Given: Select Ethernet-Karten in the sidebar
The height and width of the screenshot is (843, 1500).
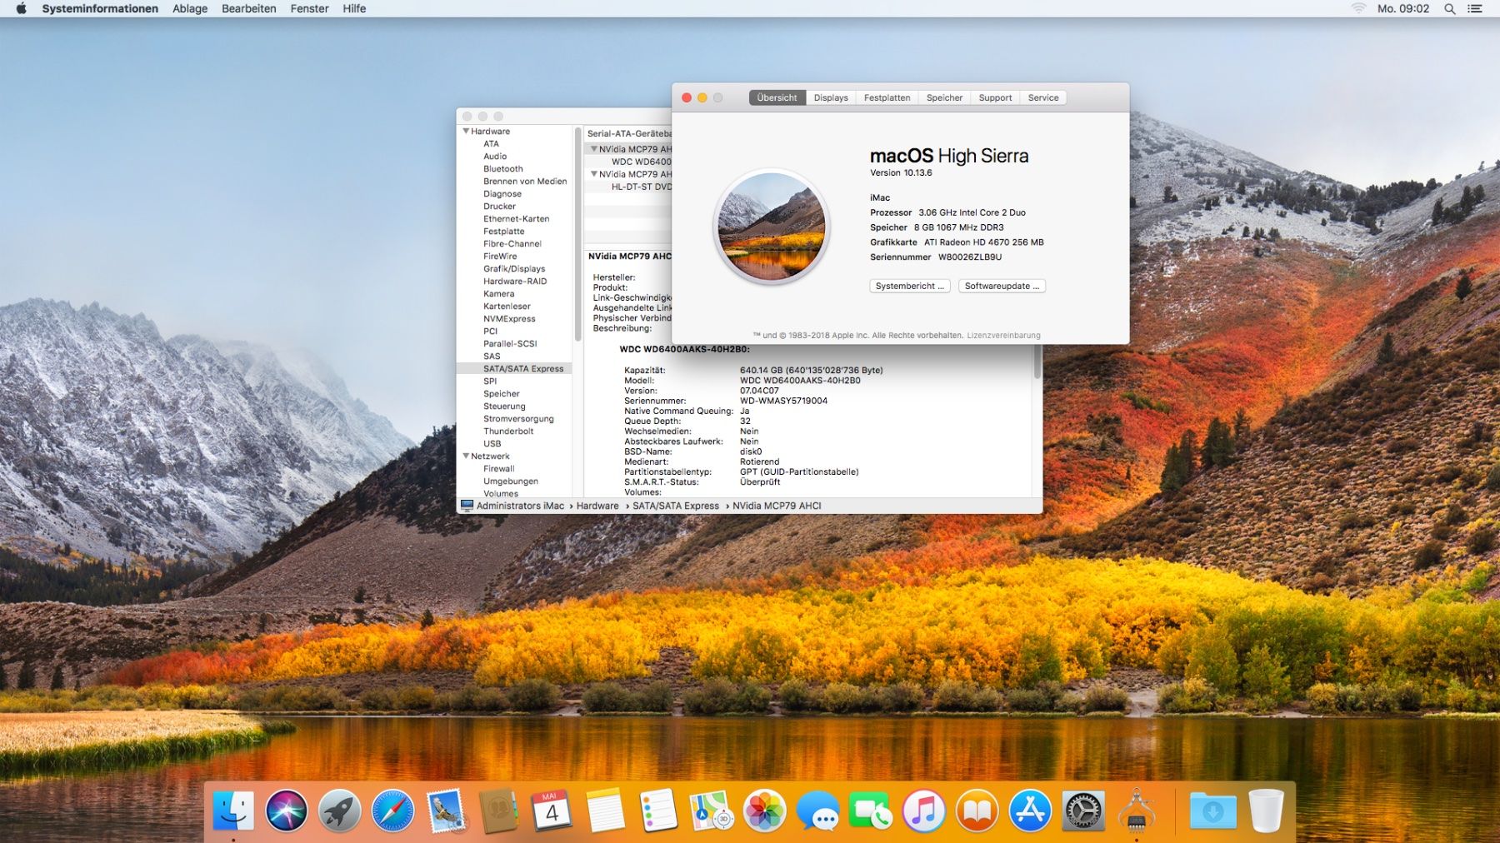Looking at the screenshot, I should (x=517, y=218).
